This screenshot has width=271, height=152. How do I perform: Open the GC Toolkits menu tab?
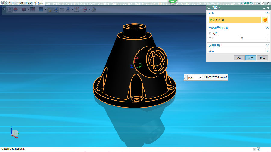click(x=104, y=4)
